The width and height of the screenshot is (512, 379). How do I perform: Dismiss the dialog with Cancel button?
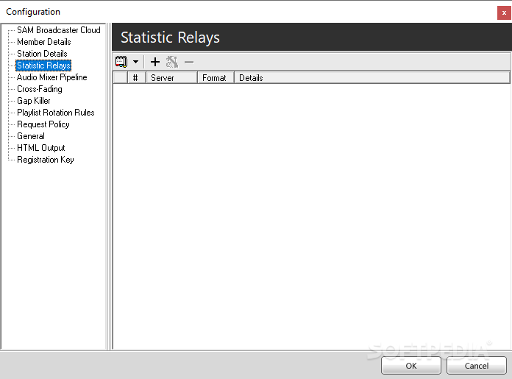(x=477, y=366)
